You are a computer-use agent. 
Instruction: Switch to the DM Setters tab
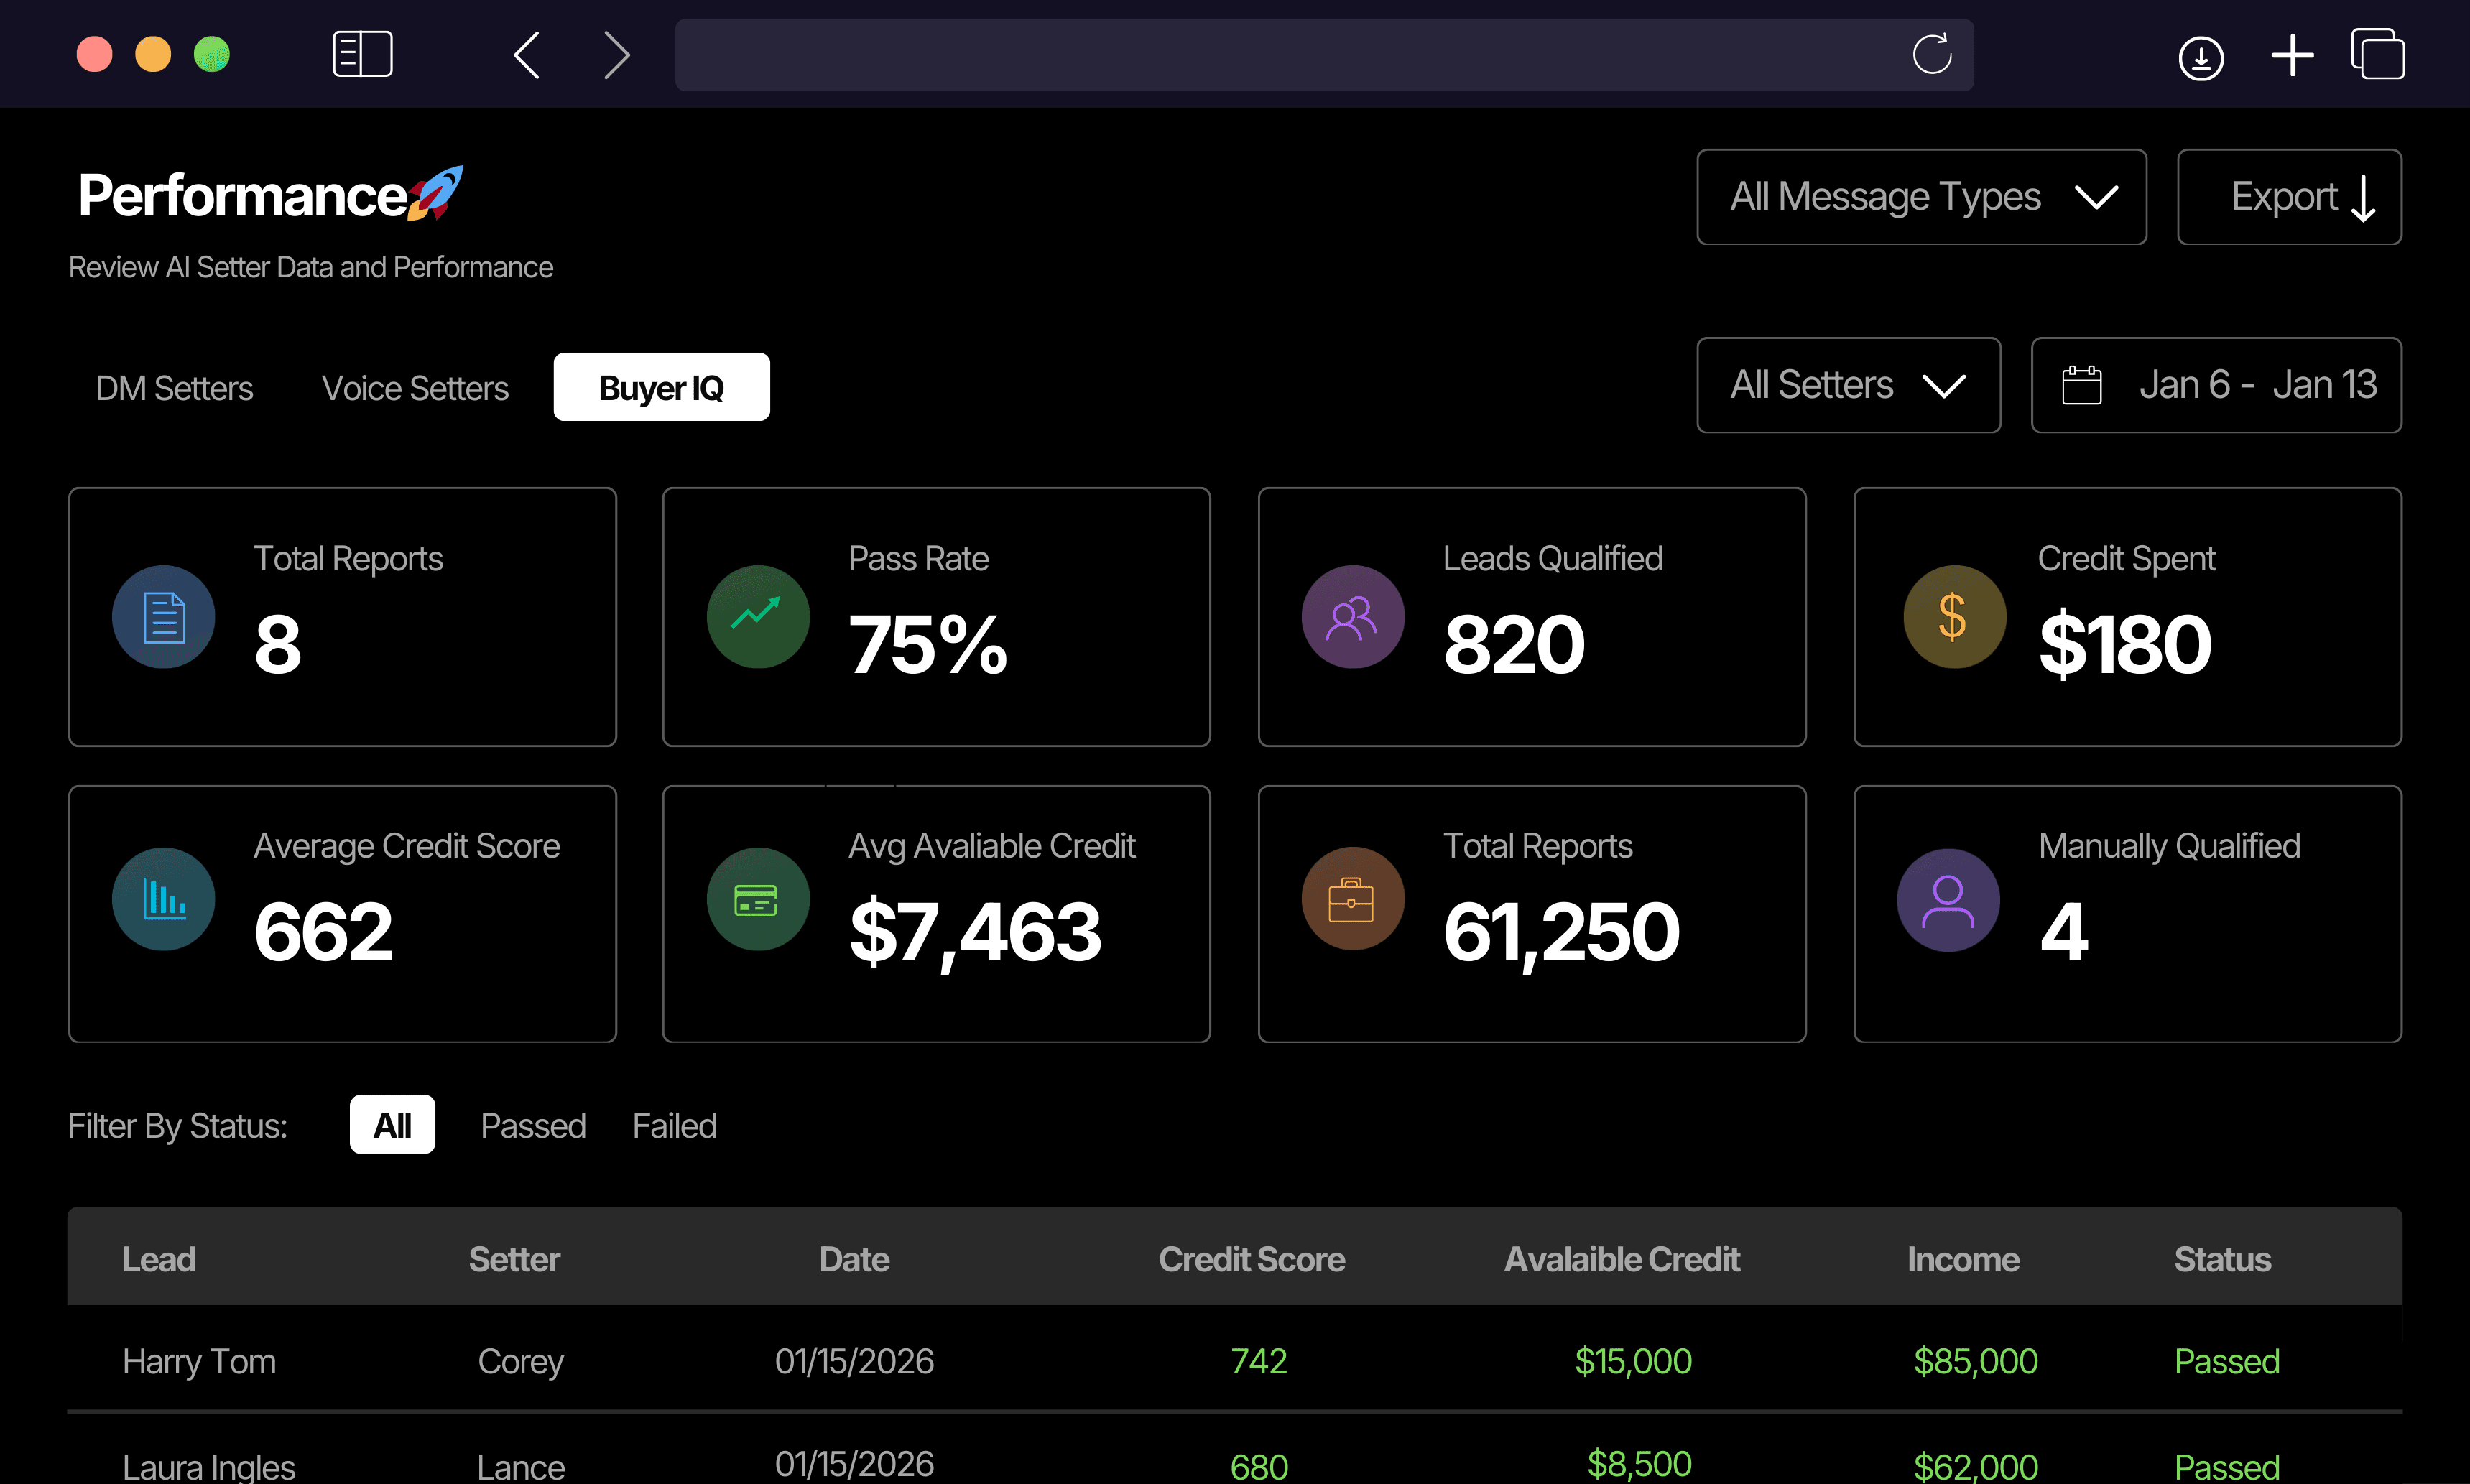click(x=174, y=388)
